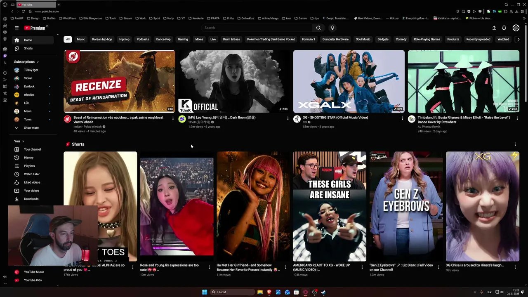
Task: Go back using browser back arrow
Action: pyautogui.click(x=12, y=12)
